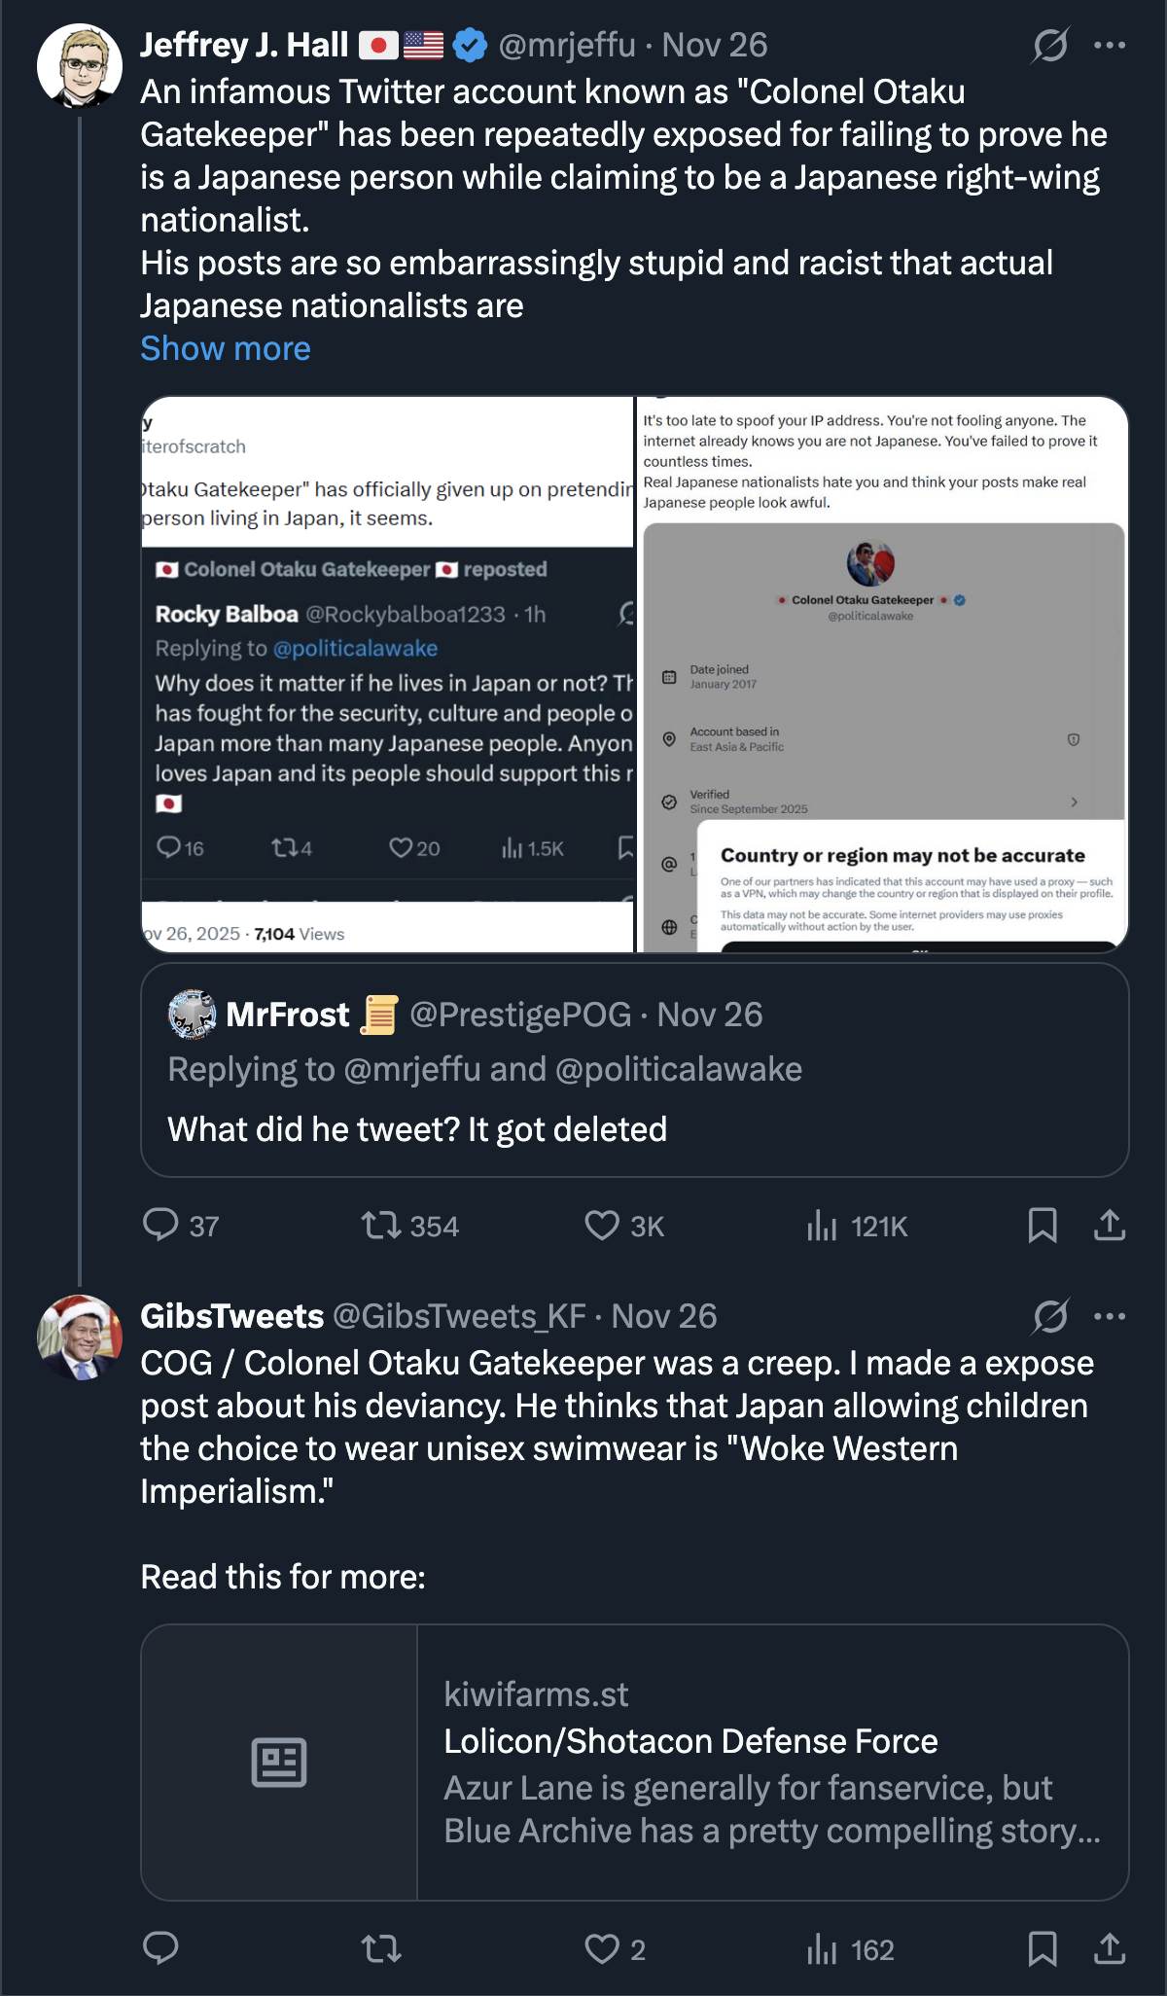The width and height of the screenshot is (1167, 1996).
Task: Reply to Jeffrey J. Hall's post
Action: 161,1225
